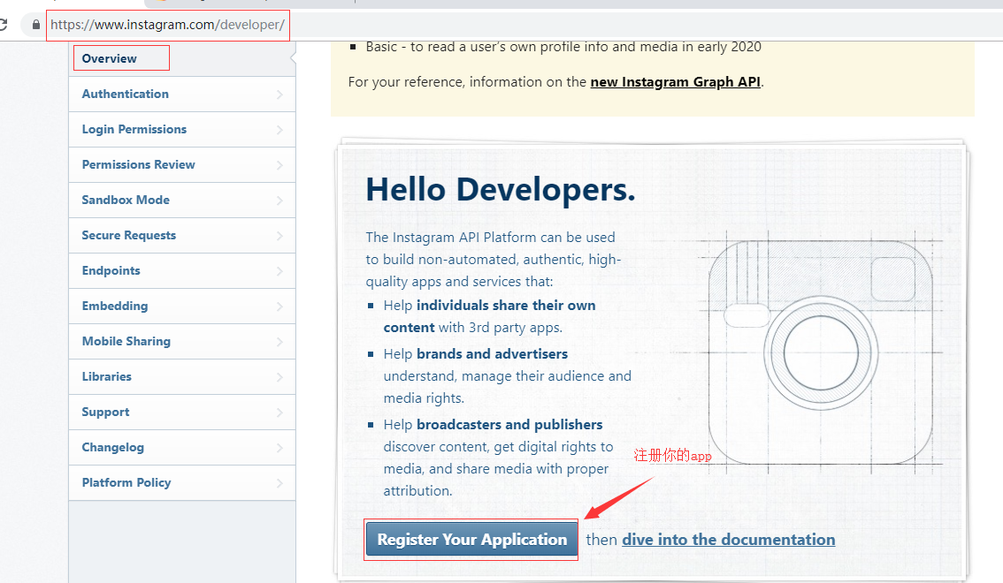1003x583 pixels.
Task: Click the chevron next to Mobile Sharing
Action: 279,342
